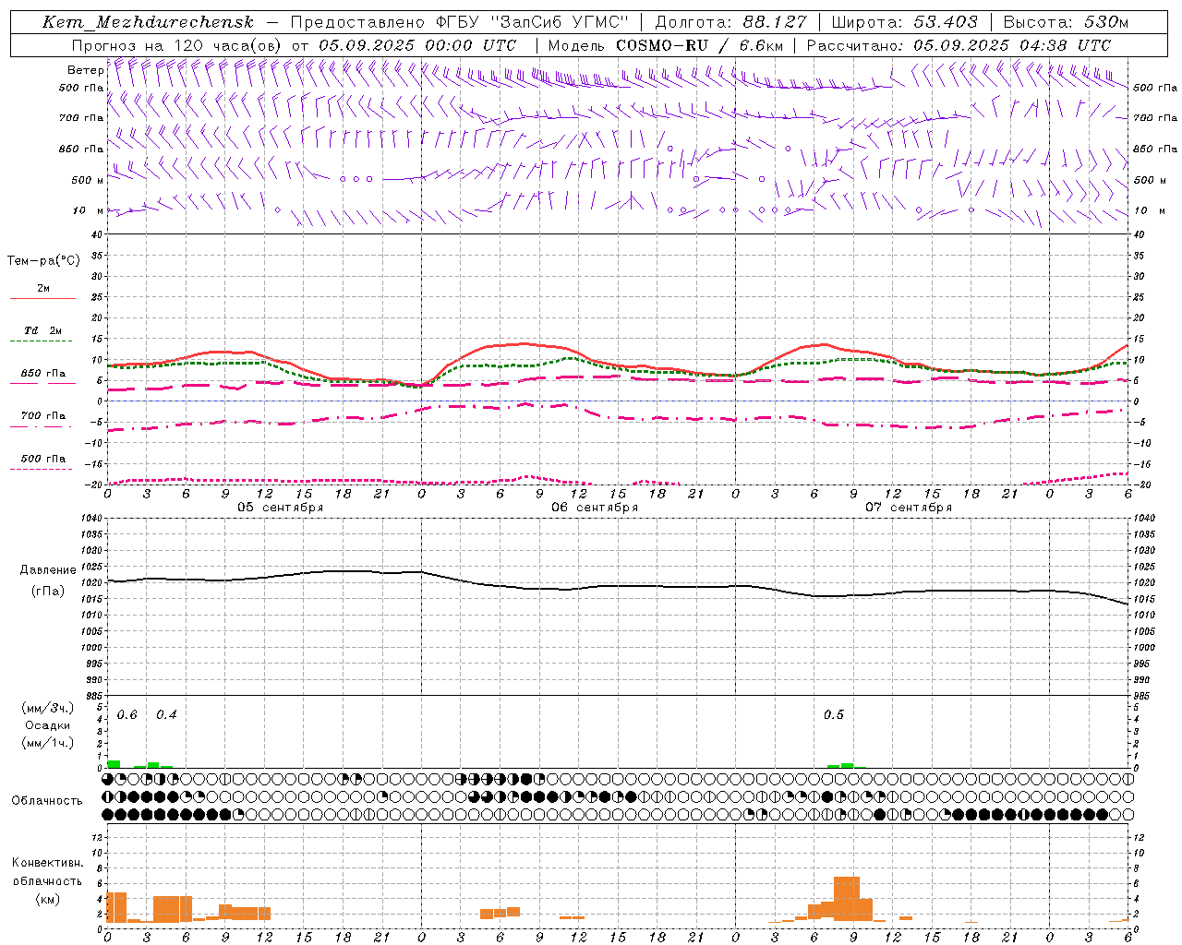Select the 2м temperature legend entry

(x=43, y=288)
